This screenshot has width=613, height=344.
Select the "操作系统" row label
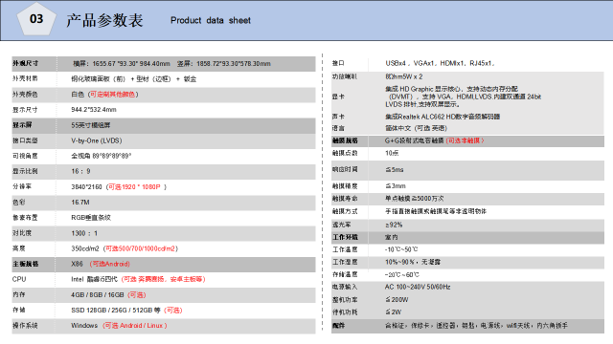pyautogui.click(x=25, y=325)
